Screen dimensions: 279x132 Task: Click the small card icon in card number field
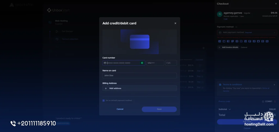click(105, 63)
